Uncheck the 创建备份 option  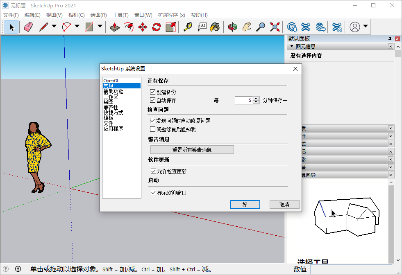coord(153,92)
